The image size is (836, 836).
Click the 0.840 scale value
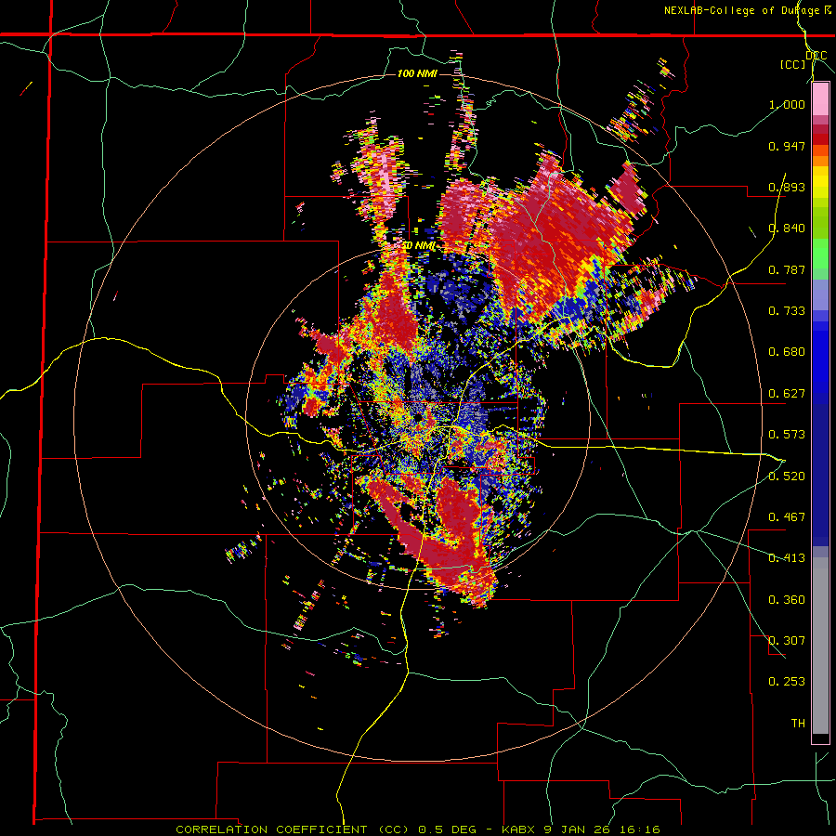(787, 229)
